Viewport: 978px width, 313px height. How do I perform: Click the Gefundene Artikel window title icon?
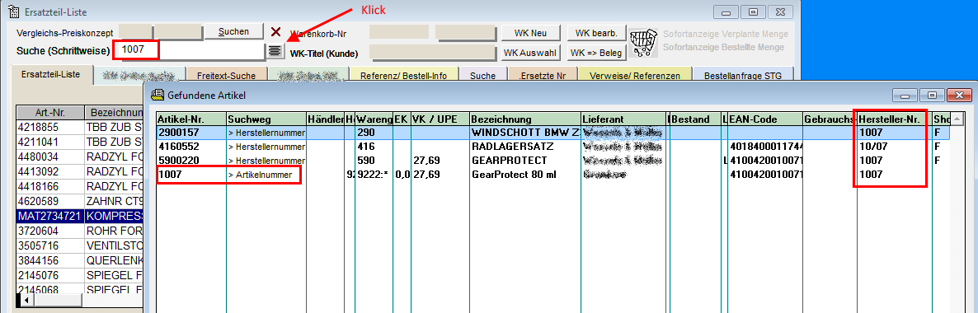click(x=158, y=96)
